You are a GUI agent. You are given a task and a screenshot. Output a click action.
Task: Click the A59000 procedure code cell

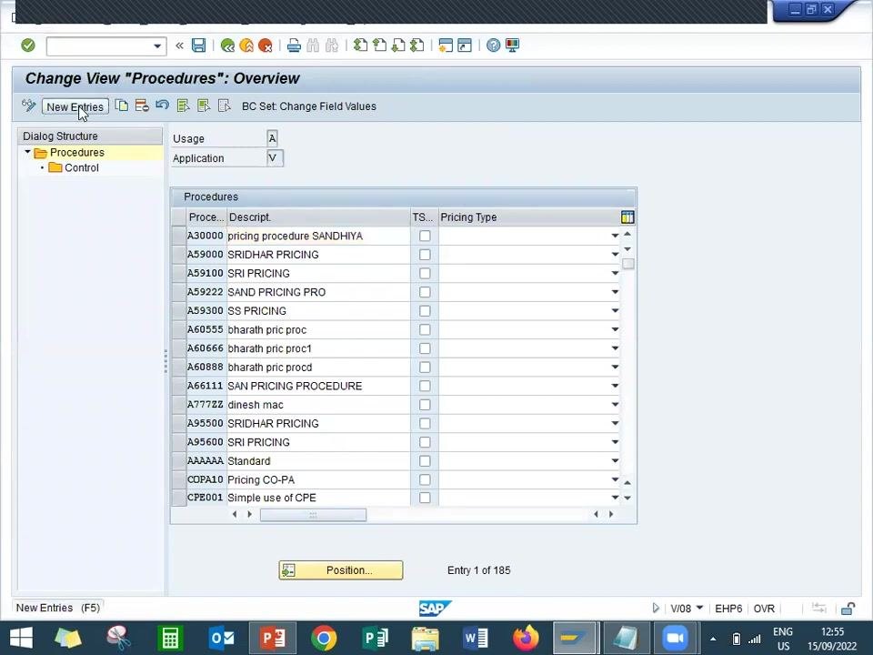[206, 255]
